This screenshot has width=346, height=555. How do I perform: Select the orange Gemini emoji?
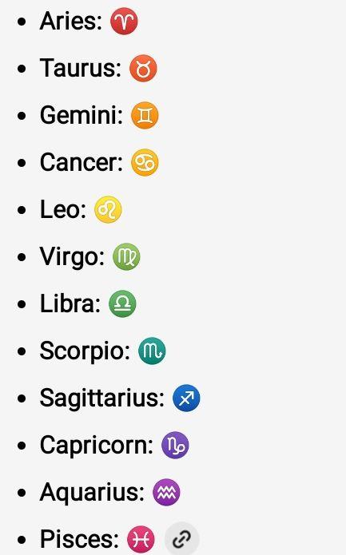tap(145, 115)
